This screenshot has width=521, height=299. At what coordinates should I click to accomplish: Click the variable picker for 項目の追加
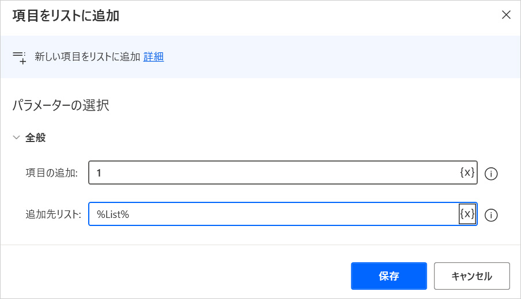point(467,172)
